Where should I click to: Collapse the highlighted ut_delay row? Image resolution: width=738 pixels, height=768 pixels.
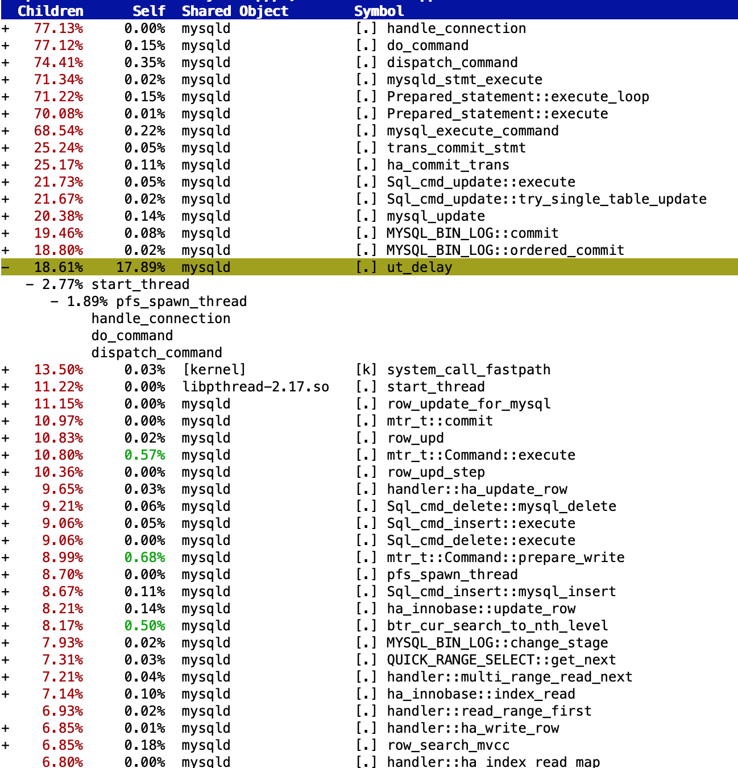(5, 267)
